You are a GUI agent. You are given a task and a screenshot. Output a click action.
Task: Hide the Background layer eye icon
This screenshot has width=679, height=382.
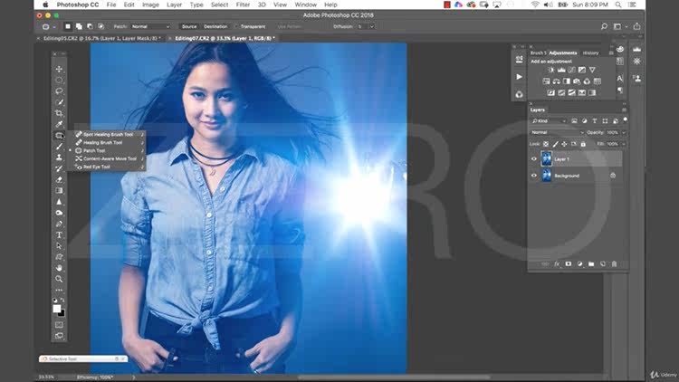534,176
